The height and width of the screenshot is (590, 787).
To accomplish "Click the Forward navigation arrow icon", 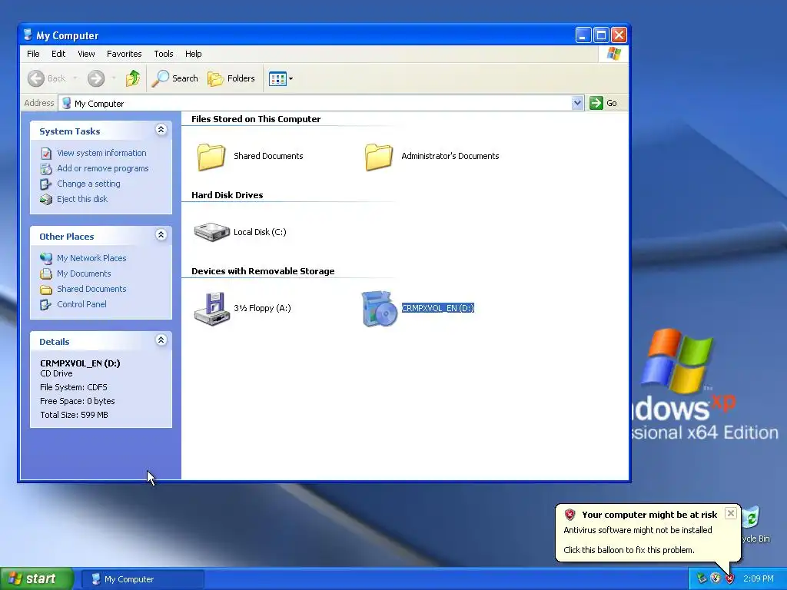I will (96, 78).
